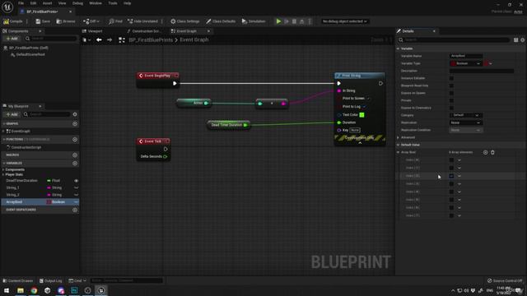527x296 pixels.
Task: Toggle DeadTimerDuration variable visibility eye
Action: coord(76,181)
